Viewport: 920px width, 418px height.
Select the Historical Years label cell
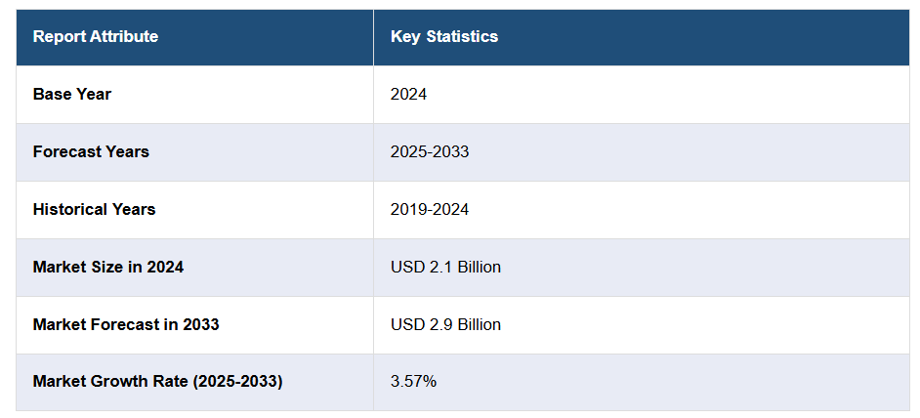[94, 210]
